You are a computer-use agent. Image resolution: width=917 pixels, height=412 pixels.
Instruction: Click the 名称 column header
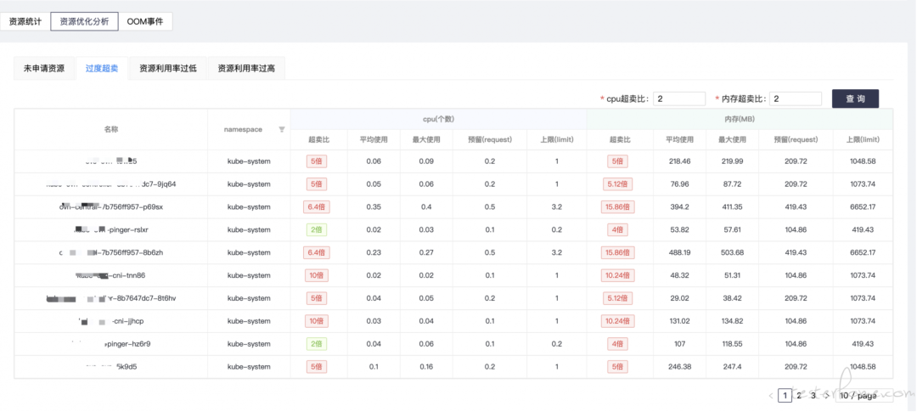[x=111, y=130]
